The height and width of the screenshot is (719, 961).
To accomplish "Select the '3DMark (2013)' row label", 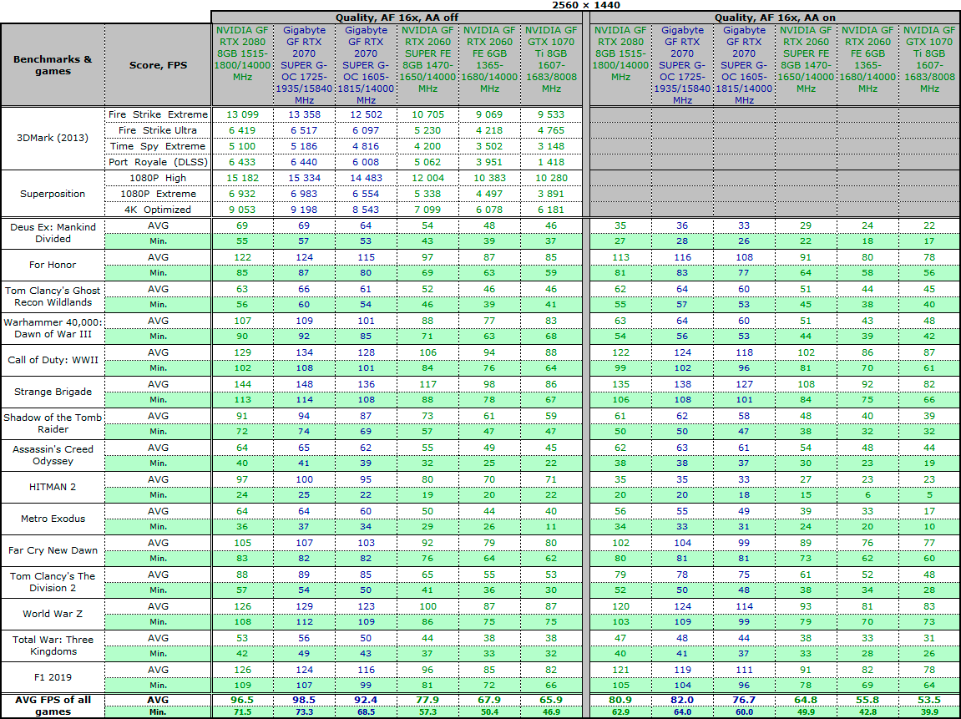I will click(x=53, y=138).
